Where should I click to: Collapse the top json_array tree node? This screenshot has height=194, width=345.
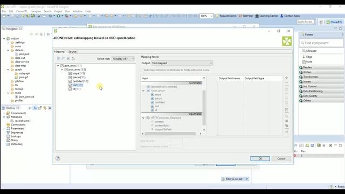coord(58,66)
